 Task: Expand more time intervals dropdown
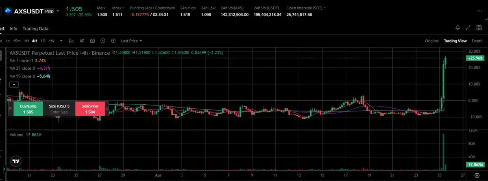point(61,41)
